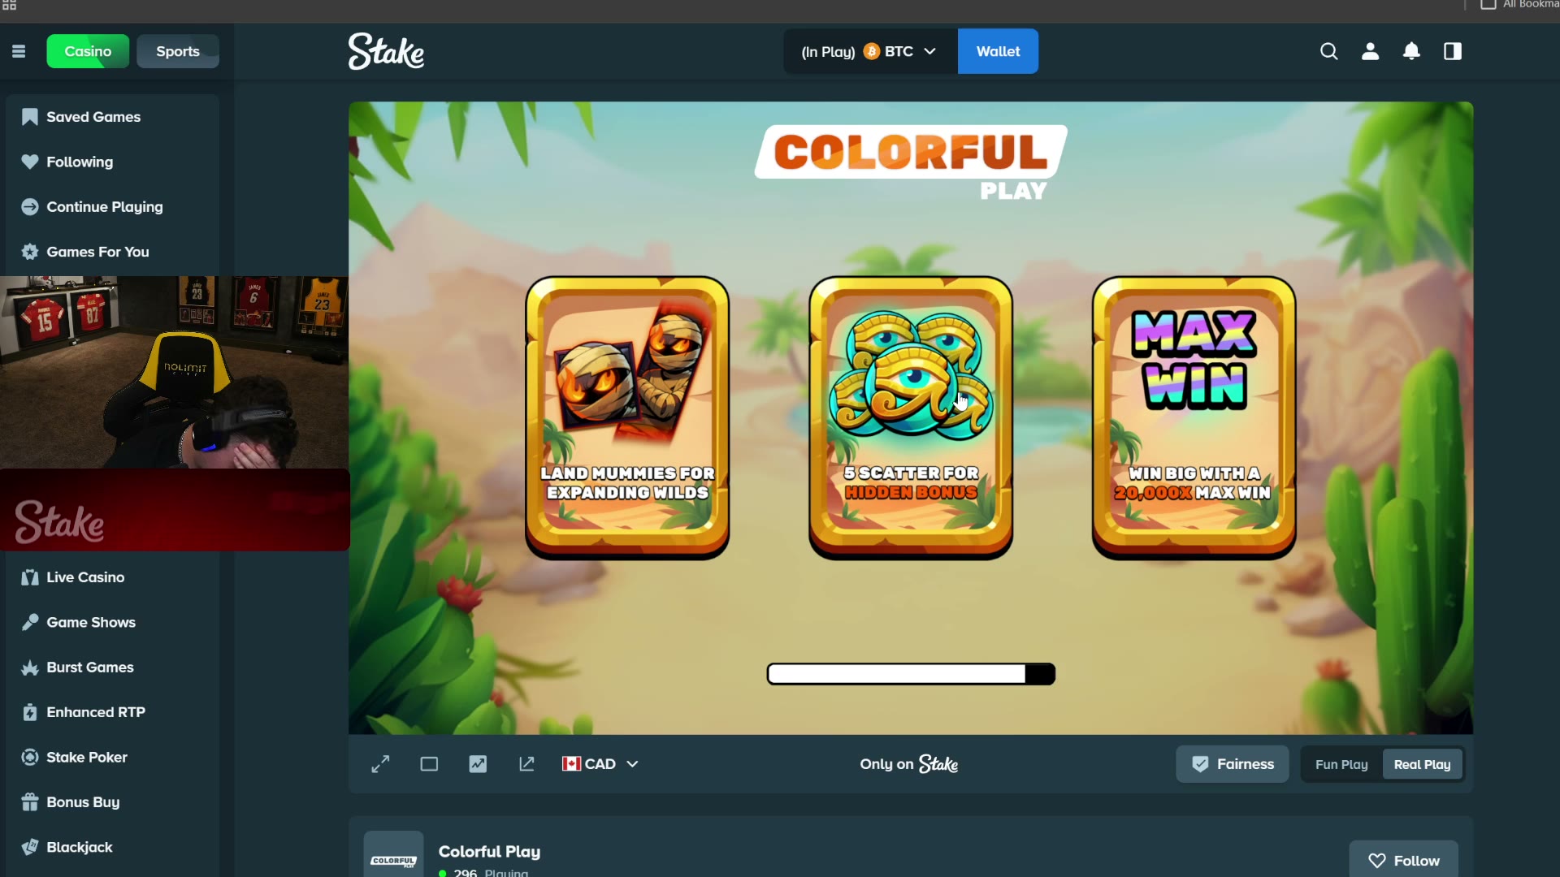The image size is (1560, 877).
Task: Pop out the game window icon
Action: (526, 764)
